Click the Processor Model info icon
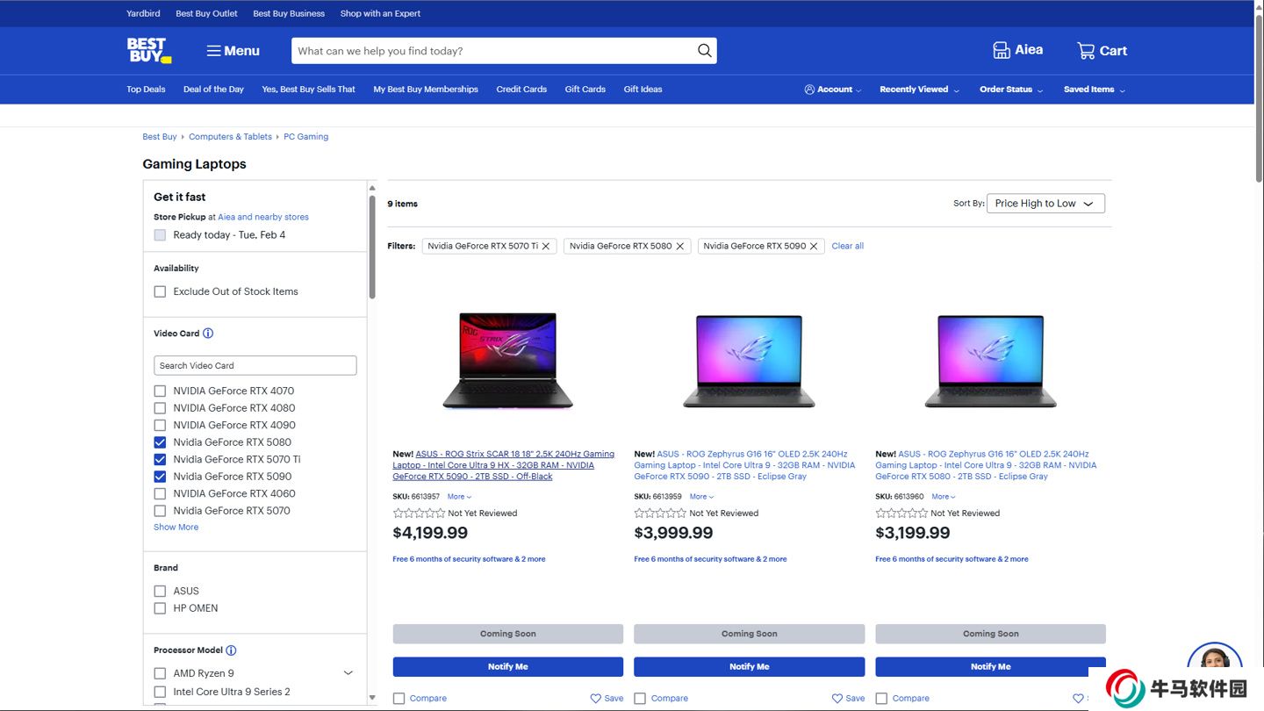 pos(231,650)
